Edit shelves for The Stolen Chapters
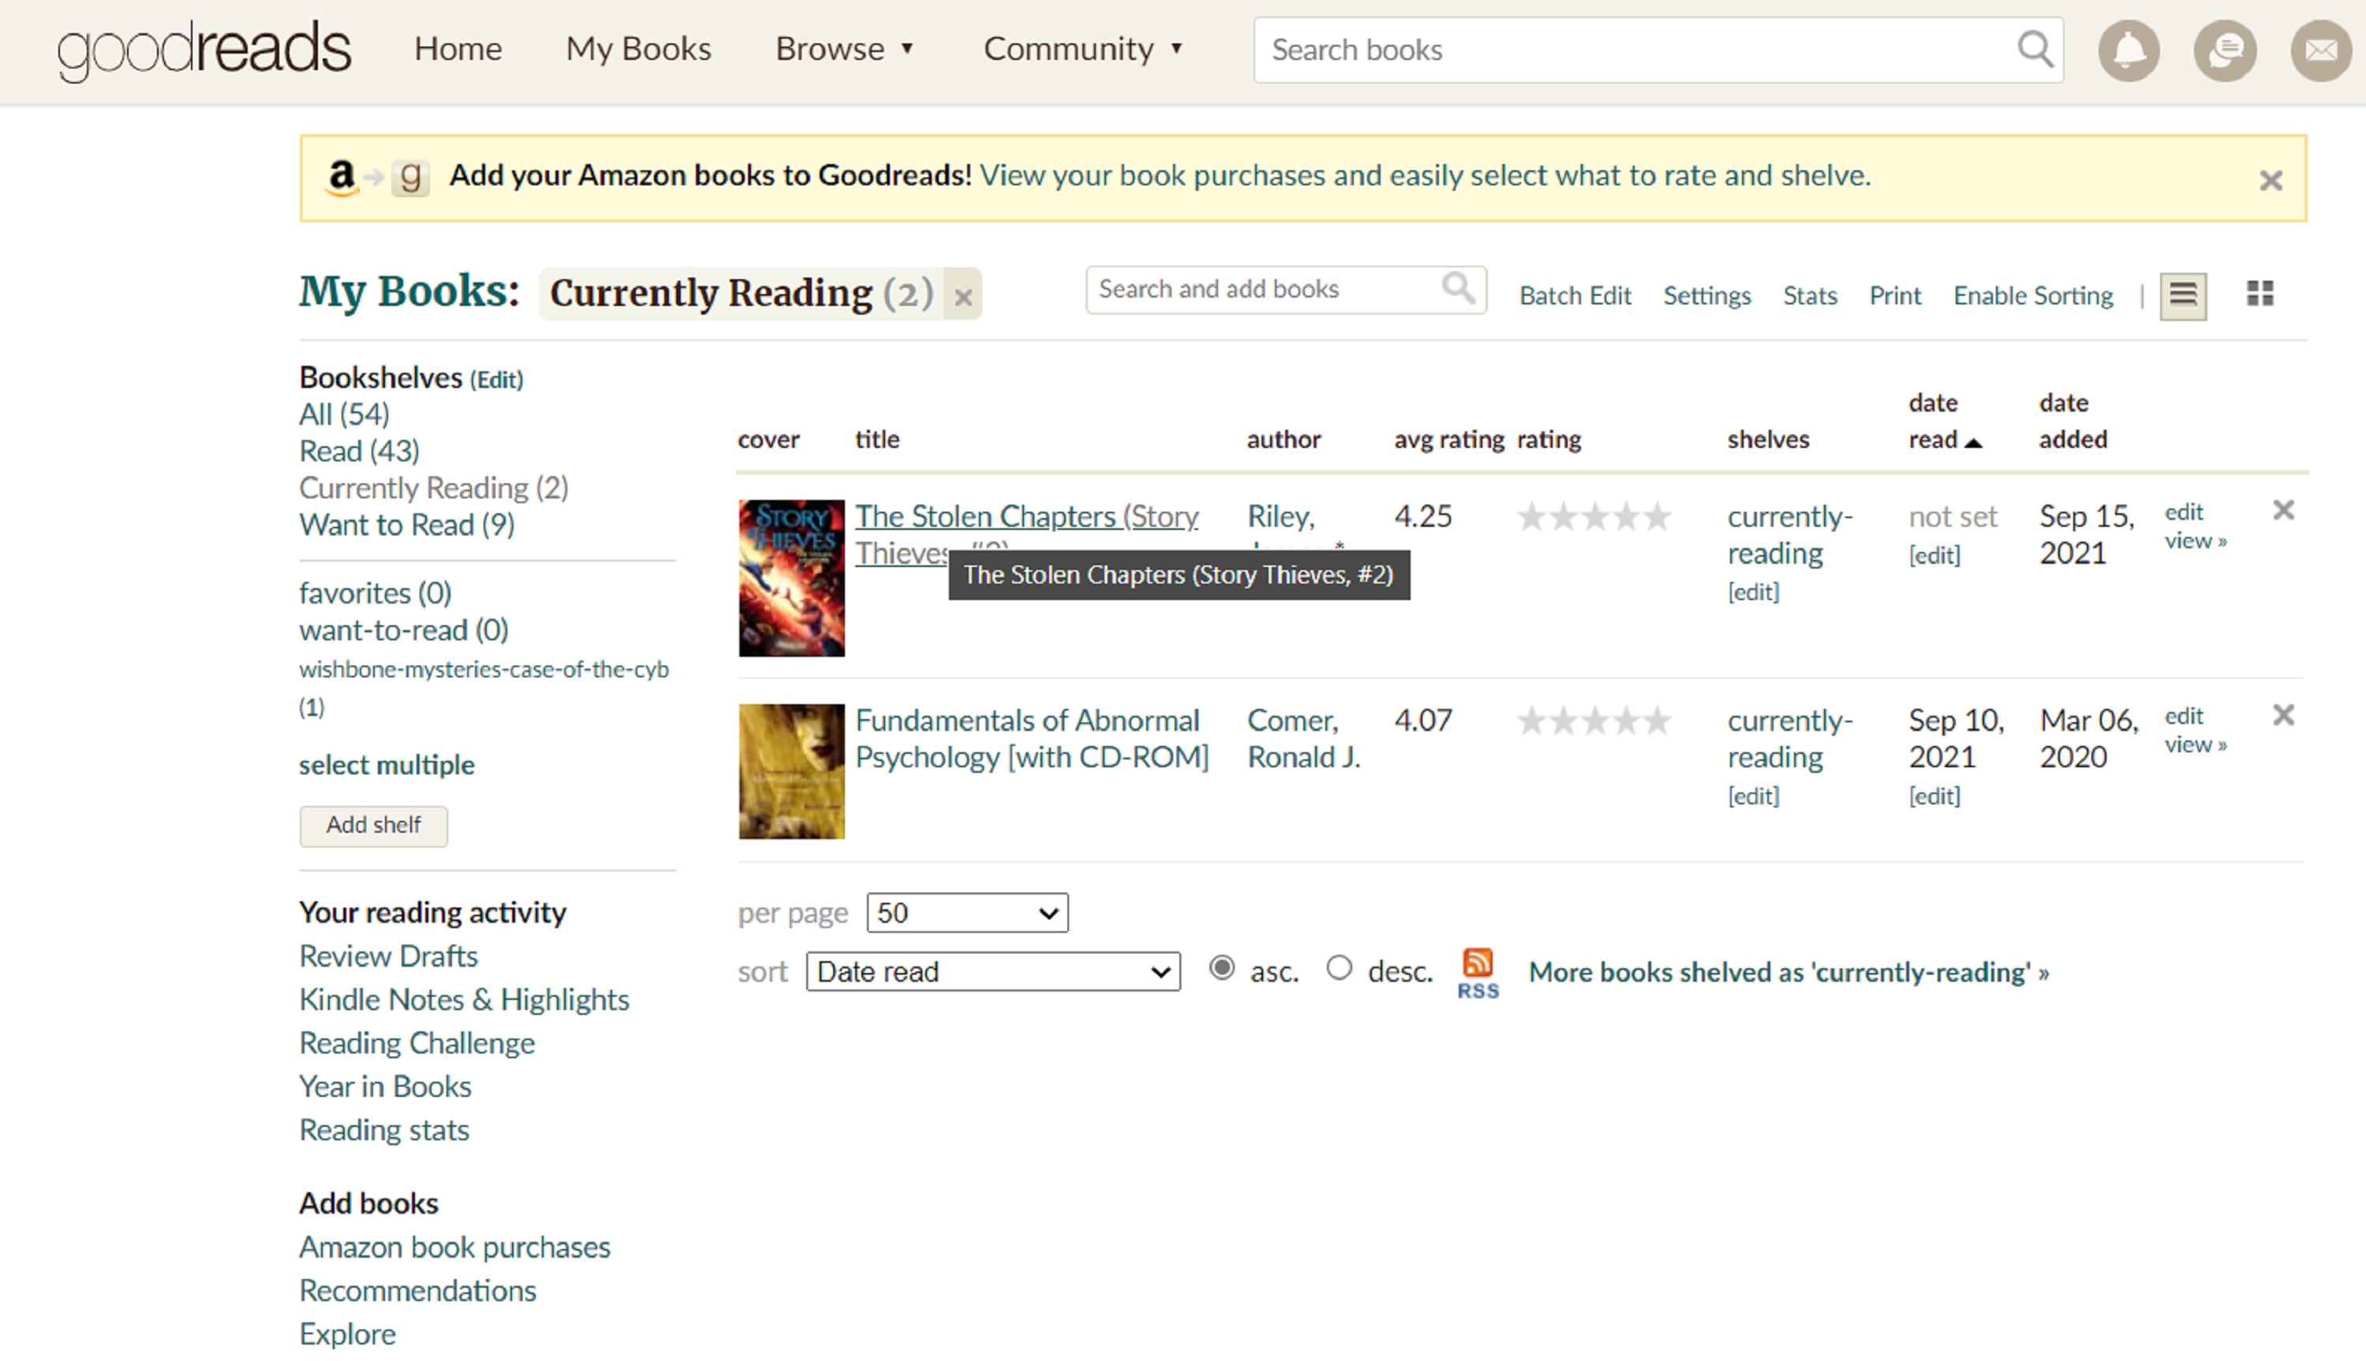The width and height of the screenshot is (2366, 1361). click(x=1754, y=591)
